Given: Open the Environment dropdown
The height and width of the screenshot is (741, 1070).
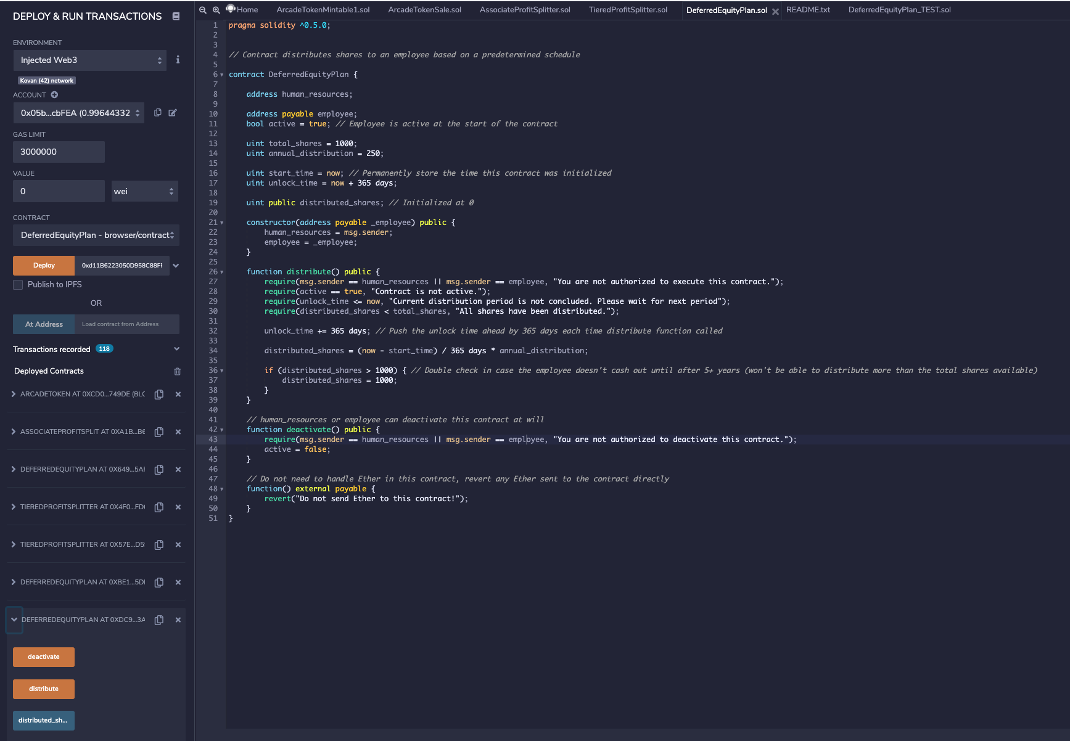Looking at the screenshot, I should (x=90, y=60).
